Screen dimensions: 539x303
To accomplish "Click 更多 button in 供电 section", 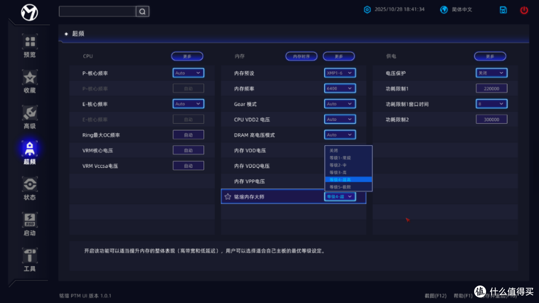I will pos(490,56).
